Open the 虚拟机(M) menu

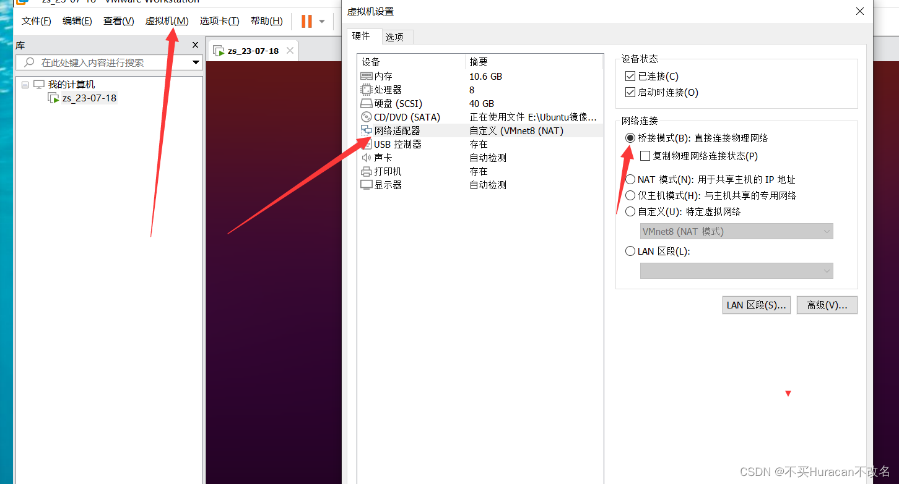click(167, 21)
